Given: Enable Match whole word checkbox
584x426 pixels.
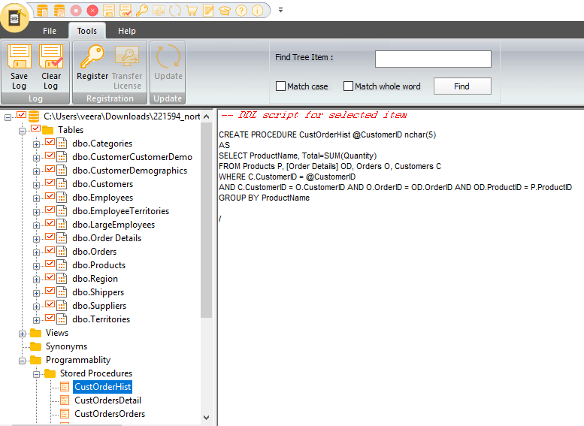Looking at the screenshot, I should point(348,86).
